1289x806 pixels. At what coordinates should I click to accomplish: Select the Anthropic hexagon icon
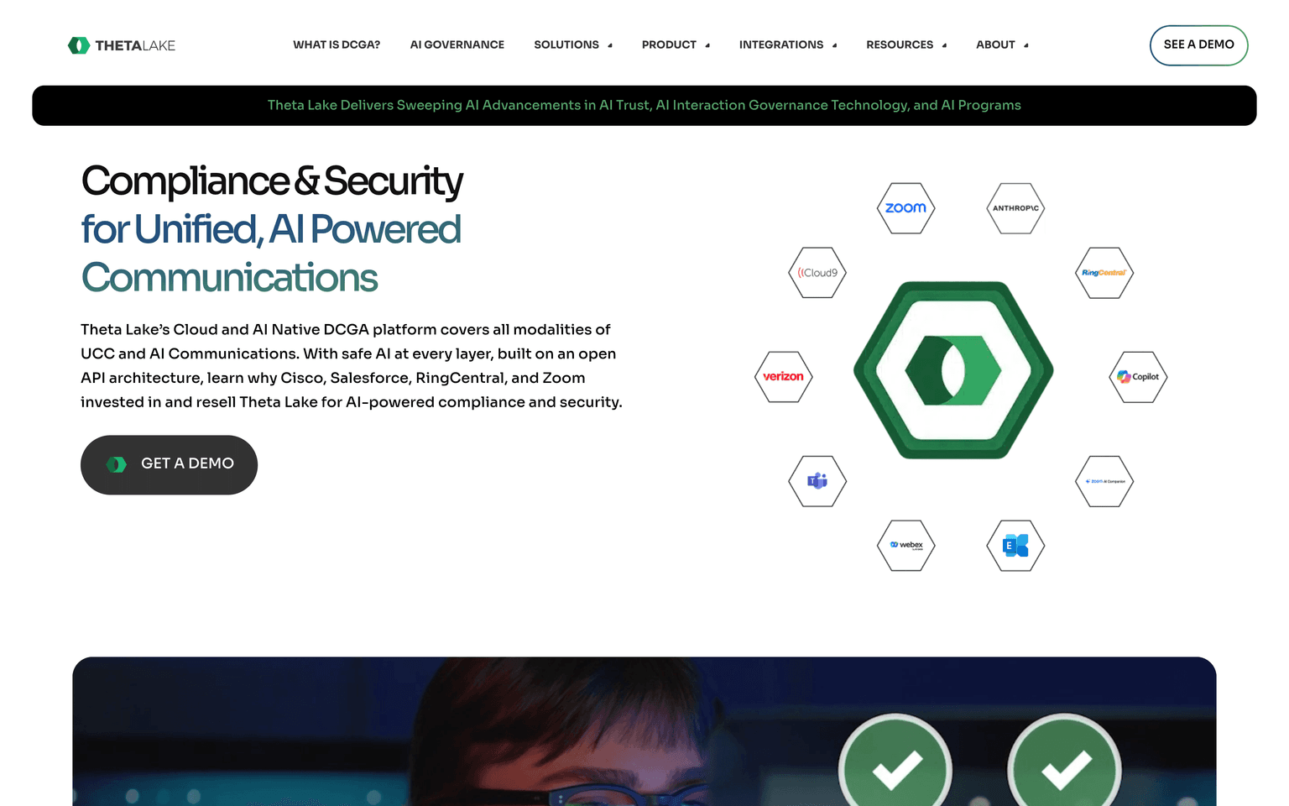pyautogui.click(x=1015, y=208)
